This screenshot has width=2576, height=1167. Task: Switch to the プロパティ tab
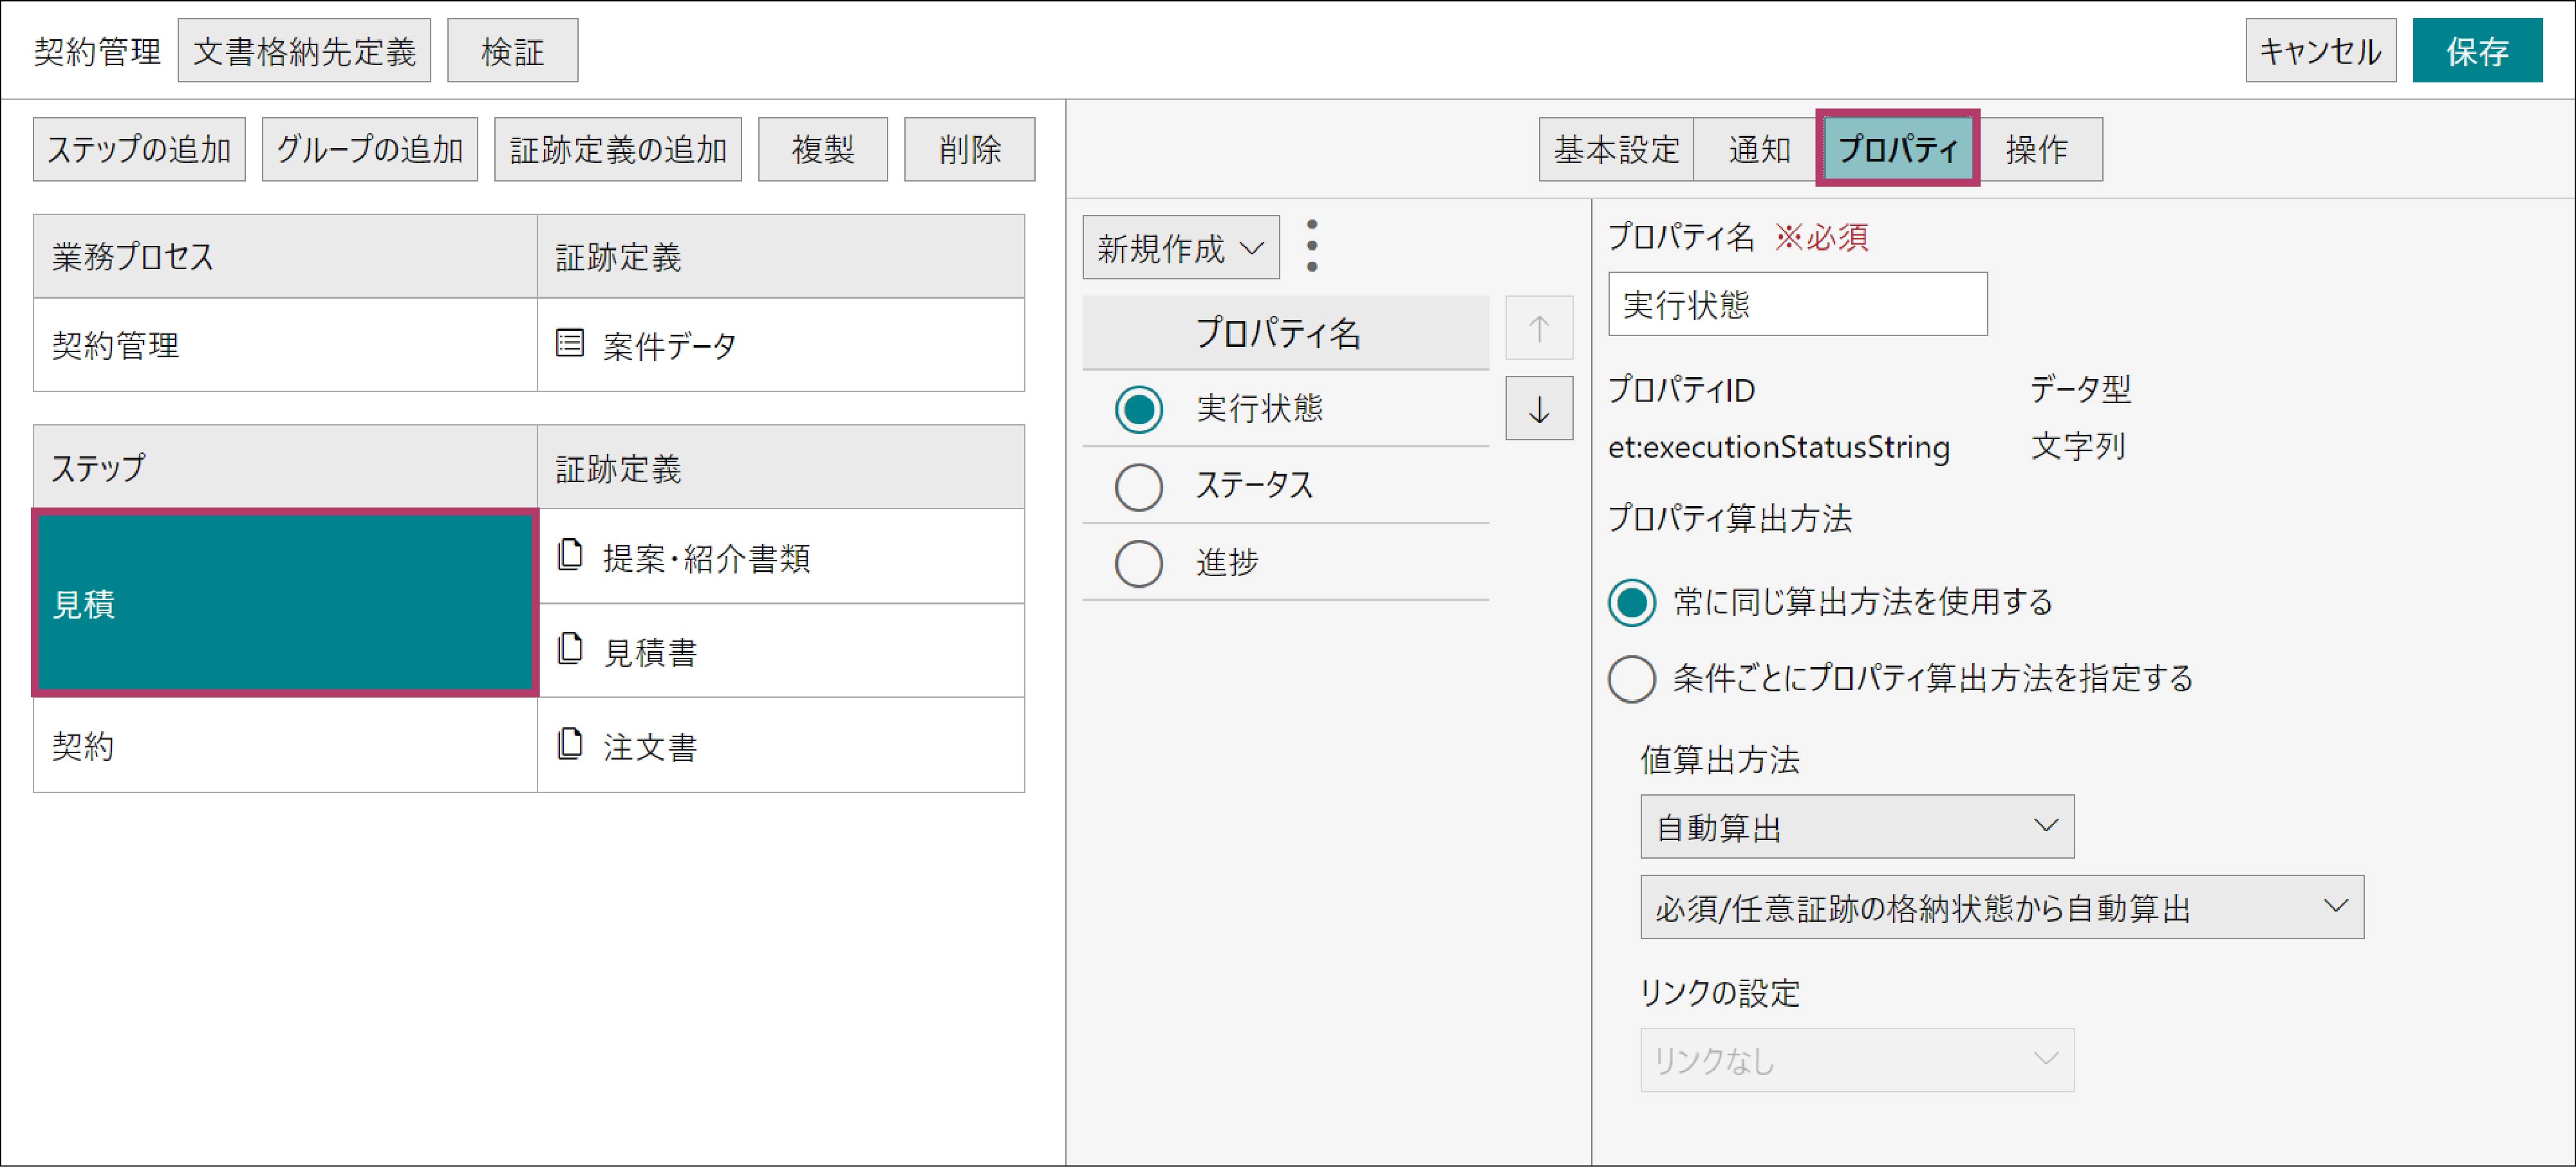1897,149
